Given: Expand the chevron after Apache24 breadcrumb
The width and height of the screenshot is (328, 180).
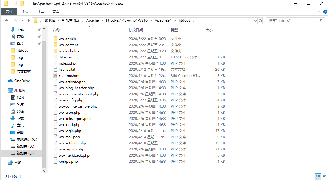Looking at the screenshot, I should [x=175, y=20].
